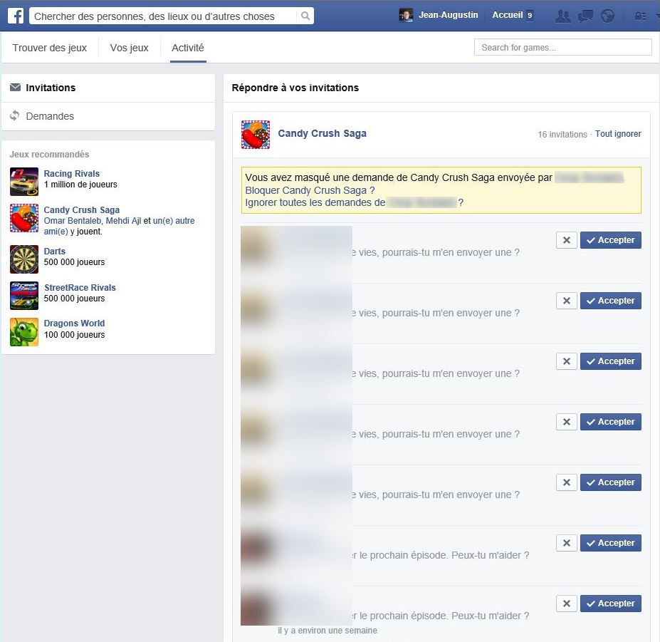Image resolution: width=660 pixels, height=642 pixels.
Task: Open the Candy Crush Saga link in Jeux recommandés
Action: point(82,209)
